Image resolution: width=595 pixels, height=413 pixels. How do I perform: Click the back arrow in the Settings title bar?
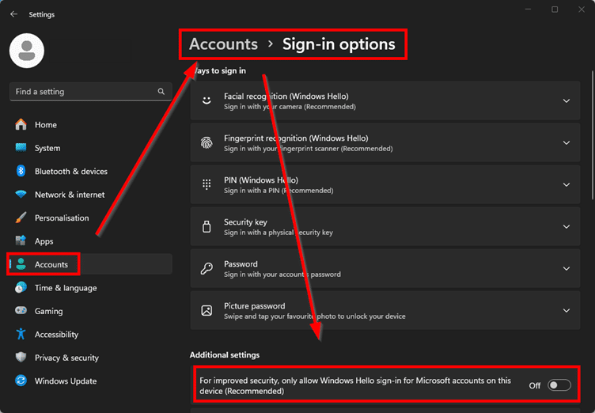pos(14,14)
